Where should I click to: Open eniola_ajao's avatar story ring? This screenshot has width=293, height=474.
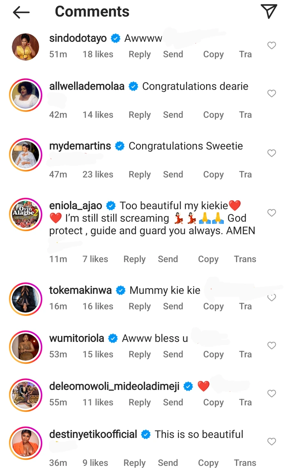coord(26,215)
